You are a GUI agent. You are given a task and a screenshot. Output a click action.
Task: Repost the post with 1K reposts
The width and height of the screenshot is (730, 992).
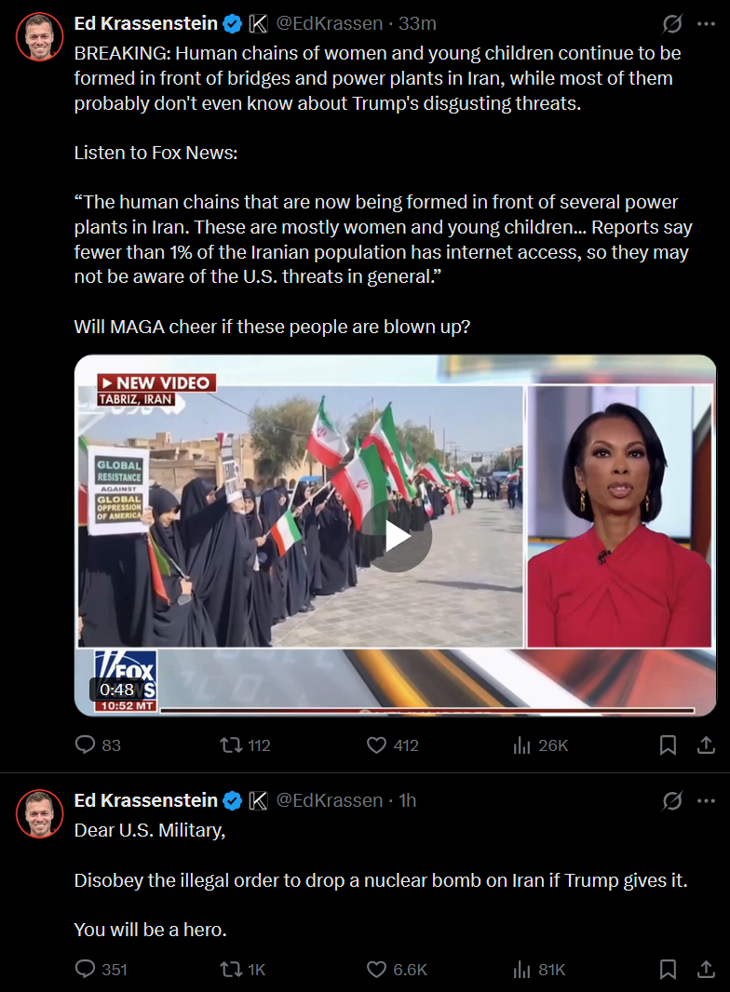click(x=242, y=970)
